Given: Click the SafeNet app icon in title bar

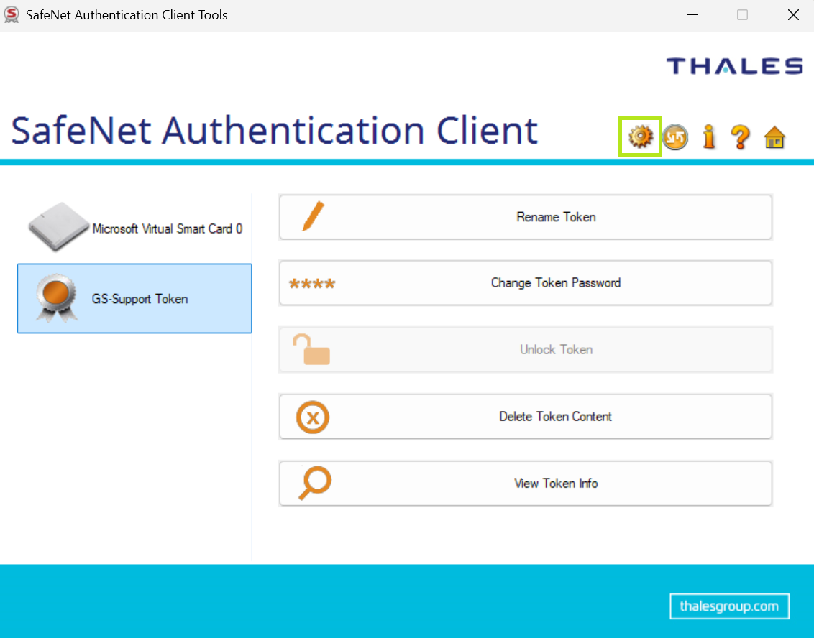Looking at the screenshot, I should (12, 14).
